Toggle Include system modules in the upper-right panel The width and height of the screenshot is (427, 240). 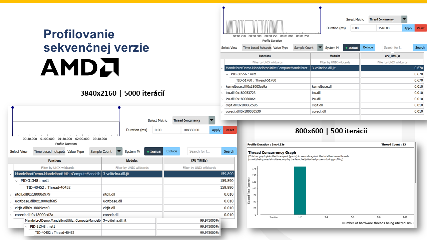point(352,48)
